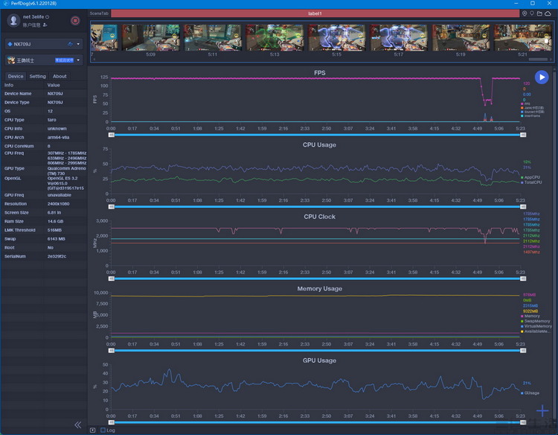Click the user avatar icon
558x435 pixels.
[13, 20]
